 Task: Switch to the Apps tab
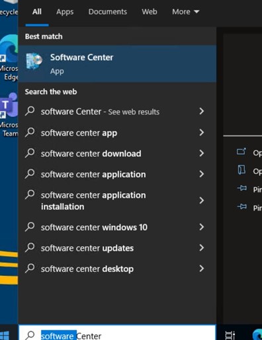[65, 12]
